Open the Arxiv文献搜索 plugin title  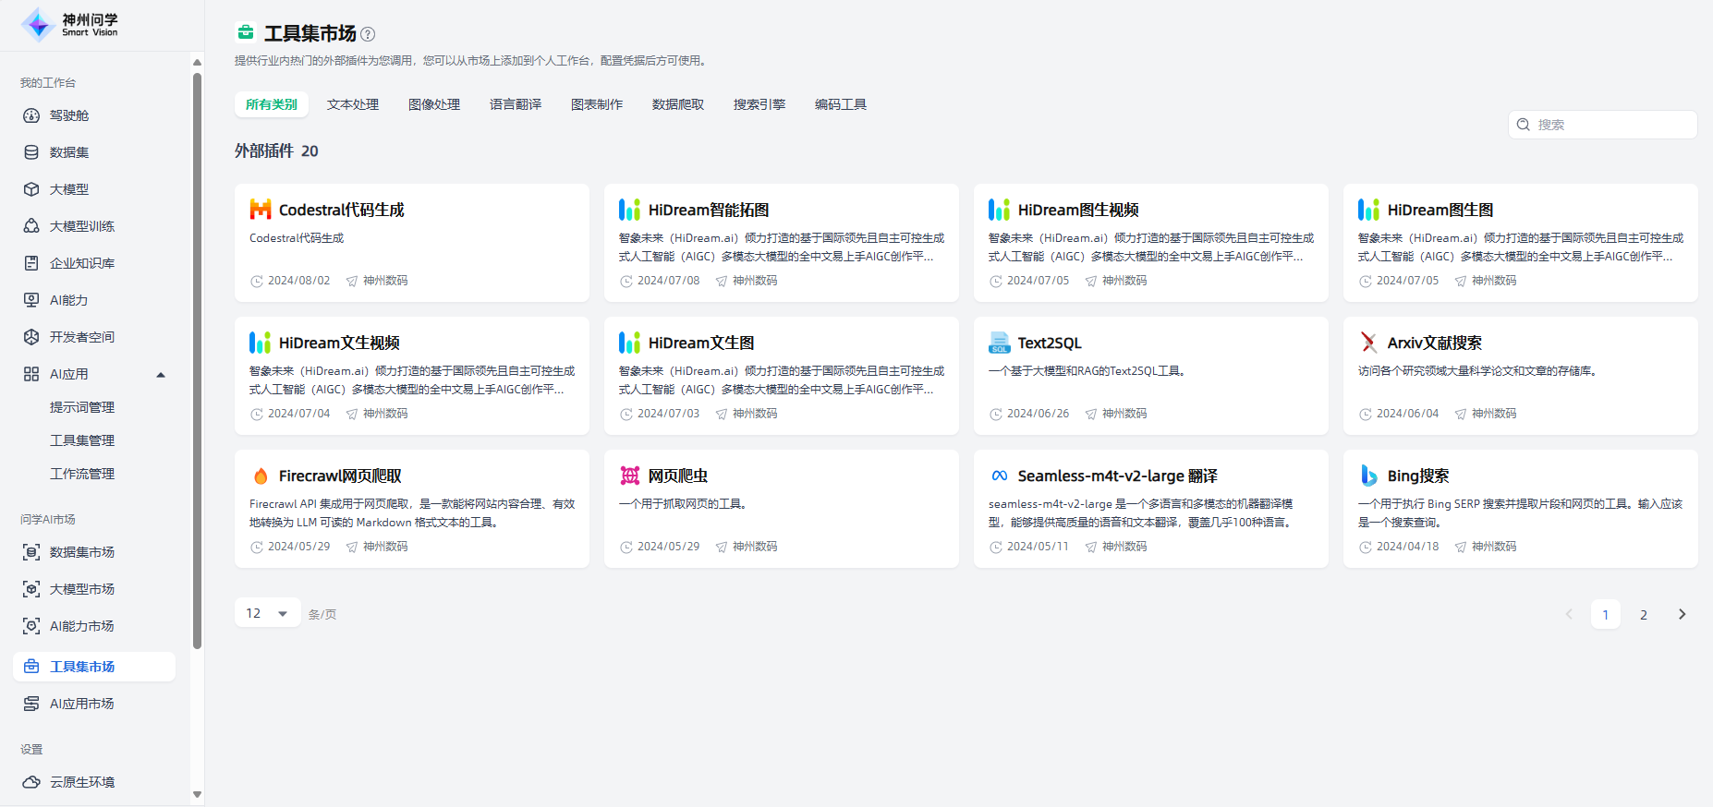(1434, 343)
